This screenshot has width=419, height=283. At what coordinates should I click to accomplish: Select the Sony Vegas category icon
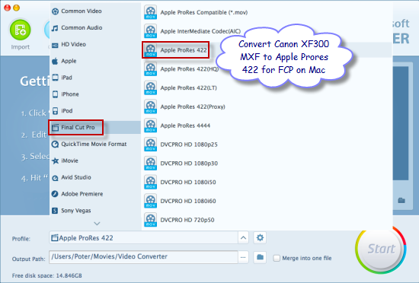pyautogui.click(x=55, y=211)
